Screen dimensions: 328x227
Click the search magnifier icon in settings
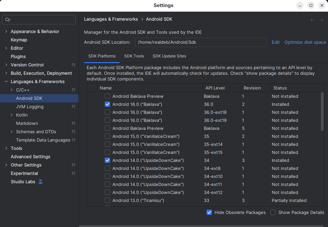click(8, 20)
